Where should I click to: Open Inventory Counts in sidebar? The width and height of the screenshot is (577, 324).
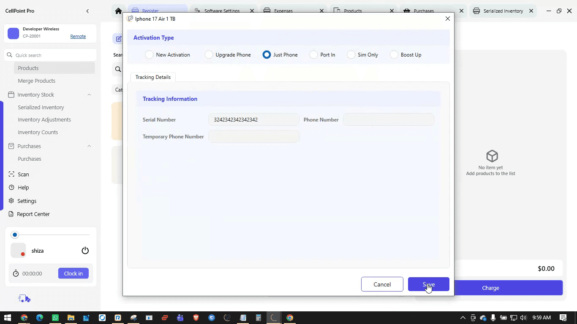[38, 132]
